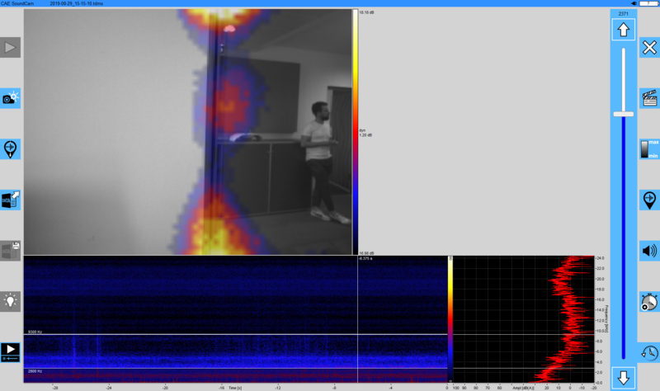Screen dimensions: 660x391
Task: Click the vertical slider handle
Action: (623, 114)
